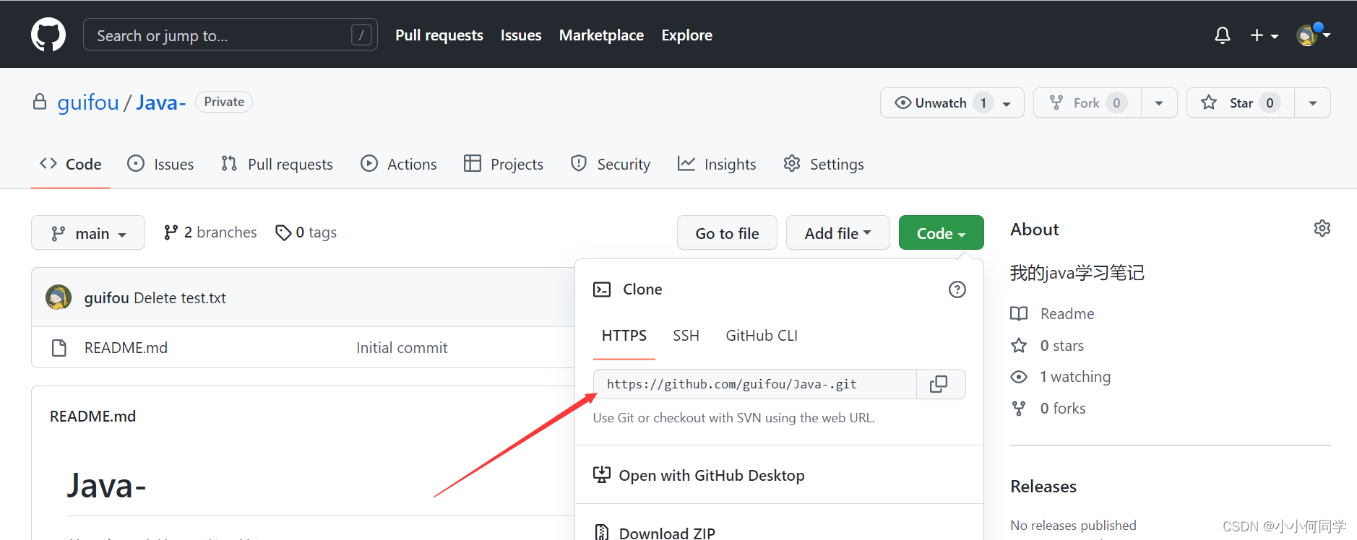
Task: Switch to the repository Issues tab
Action: 160,164
